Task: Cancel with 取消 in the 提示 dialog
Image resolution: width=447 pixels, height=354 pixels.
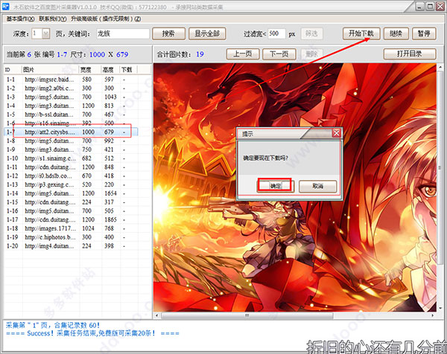Action: (x=317, y=187)
